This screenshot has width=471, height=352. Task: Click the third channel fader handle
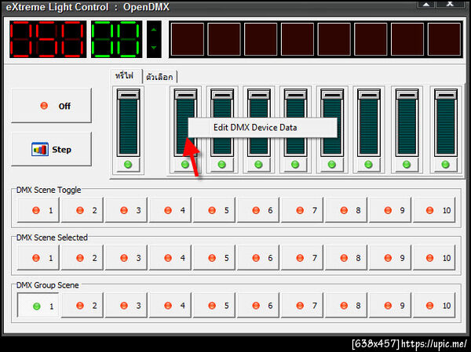(x=258, y=95)
